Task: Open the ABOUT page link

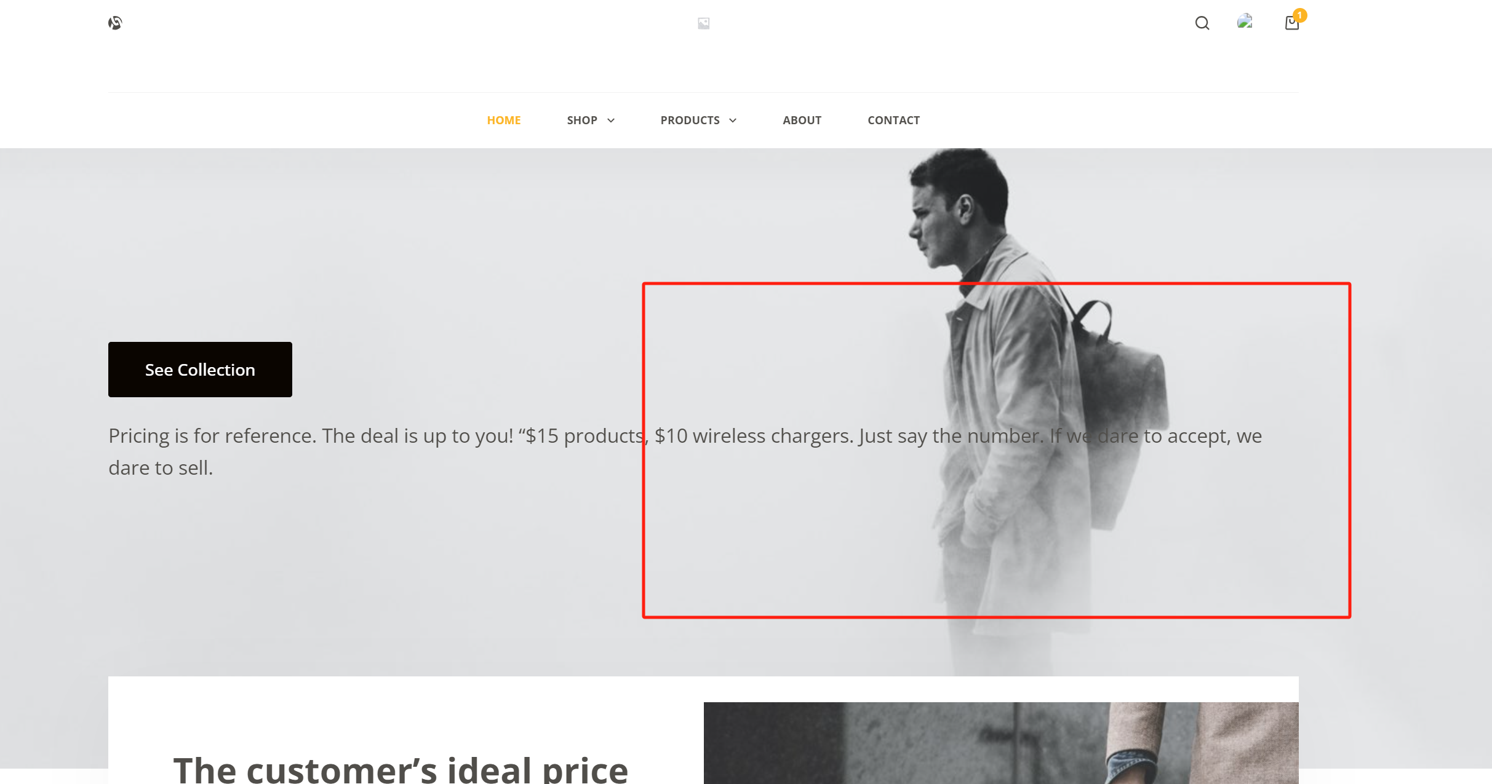Action: 802,121
